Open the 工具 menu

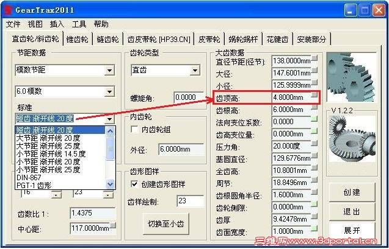pos(79,24)
